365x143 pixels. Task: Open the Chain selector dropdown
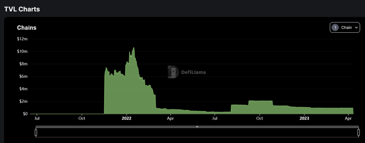tap(345, 27)
